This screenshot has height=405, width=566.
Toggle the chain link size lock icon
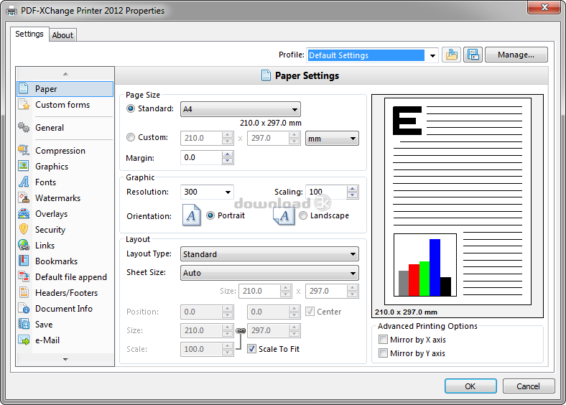pos(241,330)
